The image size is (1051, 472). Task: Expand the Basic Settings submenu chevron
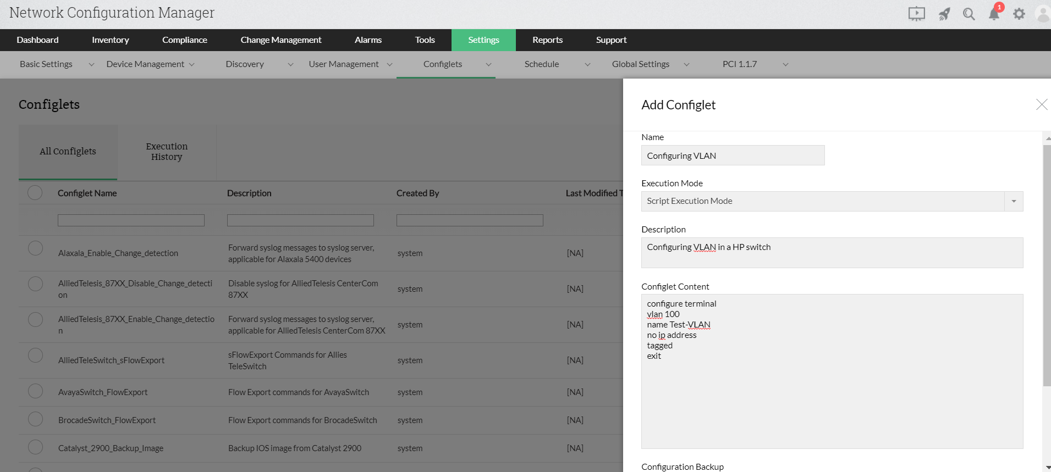pyautogui.click(x=91, y=65)
